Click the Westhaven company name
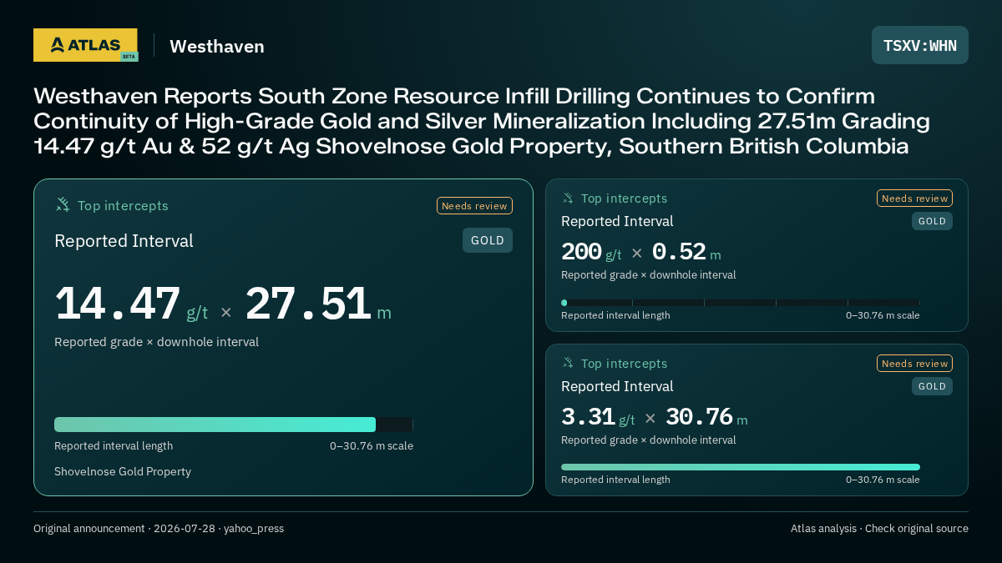 (x=217, y=47)
